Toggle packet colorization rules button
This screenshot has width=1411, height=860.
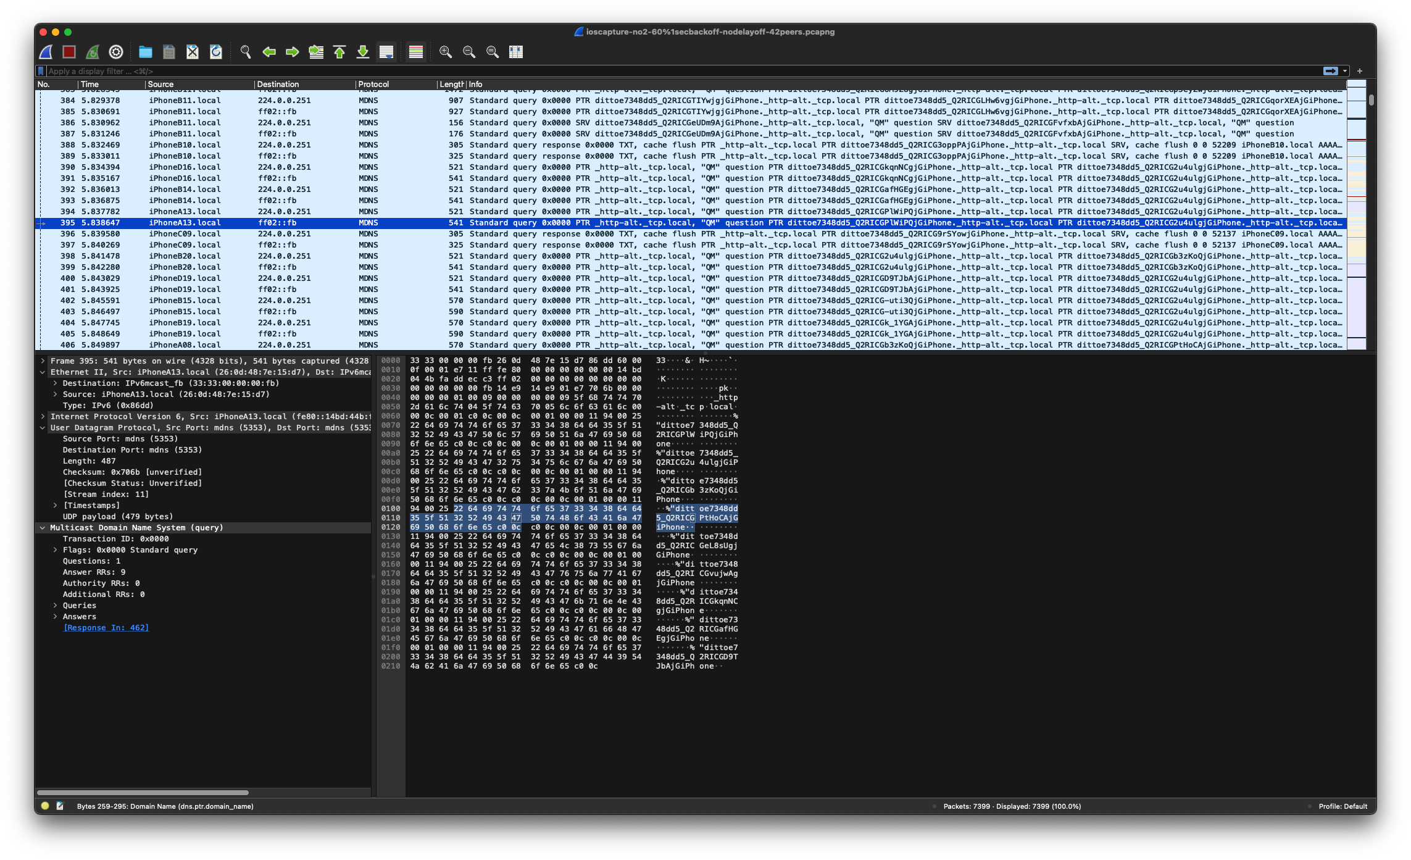coord(416,52)
